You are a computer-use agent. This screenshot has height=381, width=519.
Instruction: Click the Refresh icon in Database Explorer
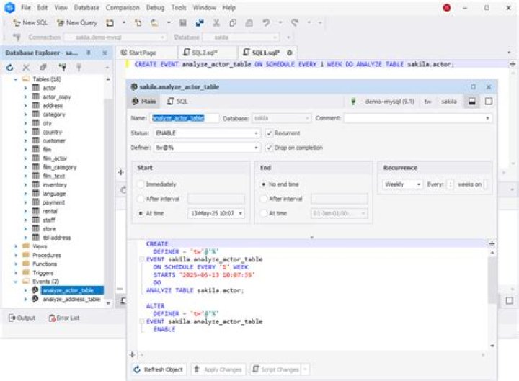click(9, 68)
